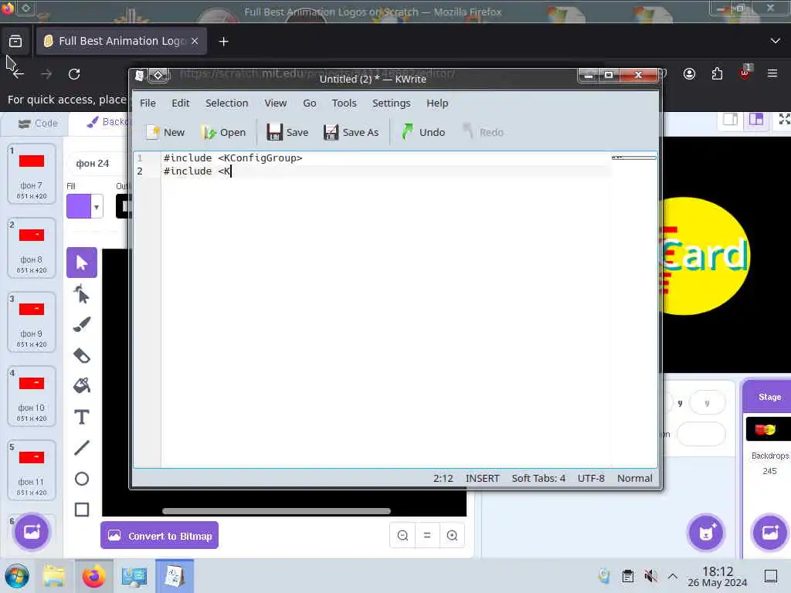
Task: Open the Firefox hamburger menu
Action: coord(772,74)
